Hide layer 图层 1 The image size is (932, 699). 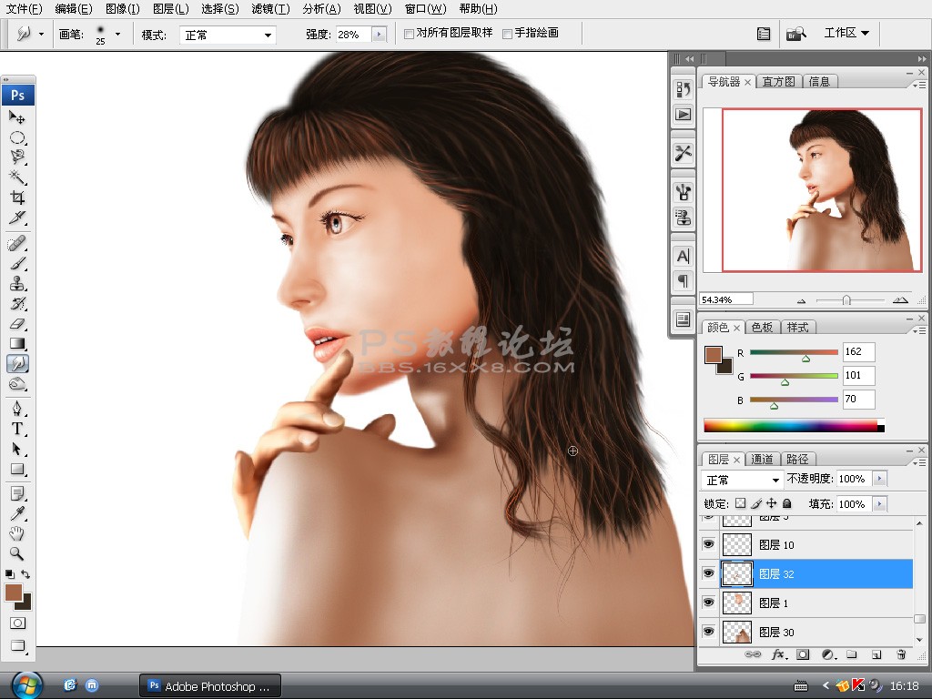pos(708,603)
